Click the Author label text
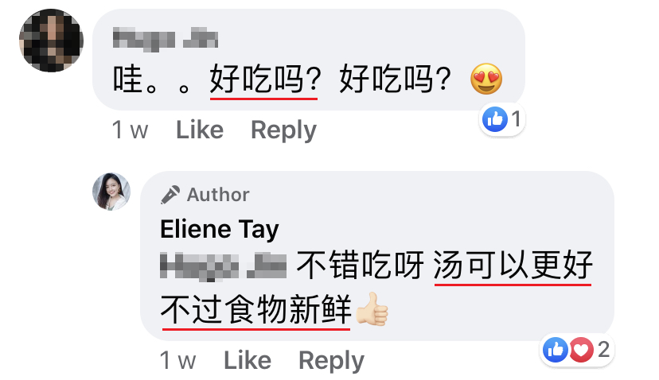The height and width of the screenshot is (380, 659). pyautogui.click(x=218, y=195)
